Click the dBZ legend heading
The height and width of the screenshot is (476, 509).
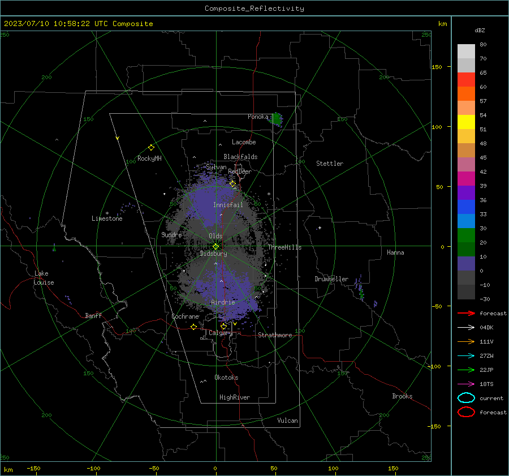click(480, 30)
